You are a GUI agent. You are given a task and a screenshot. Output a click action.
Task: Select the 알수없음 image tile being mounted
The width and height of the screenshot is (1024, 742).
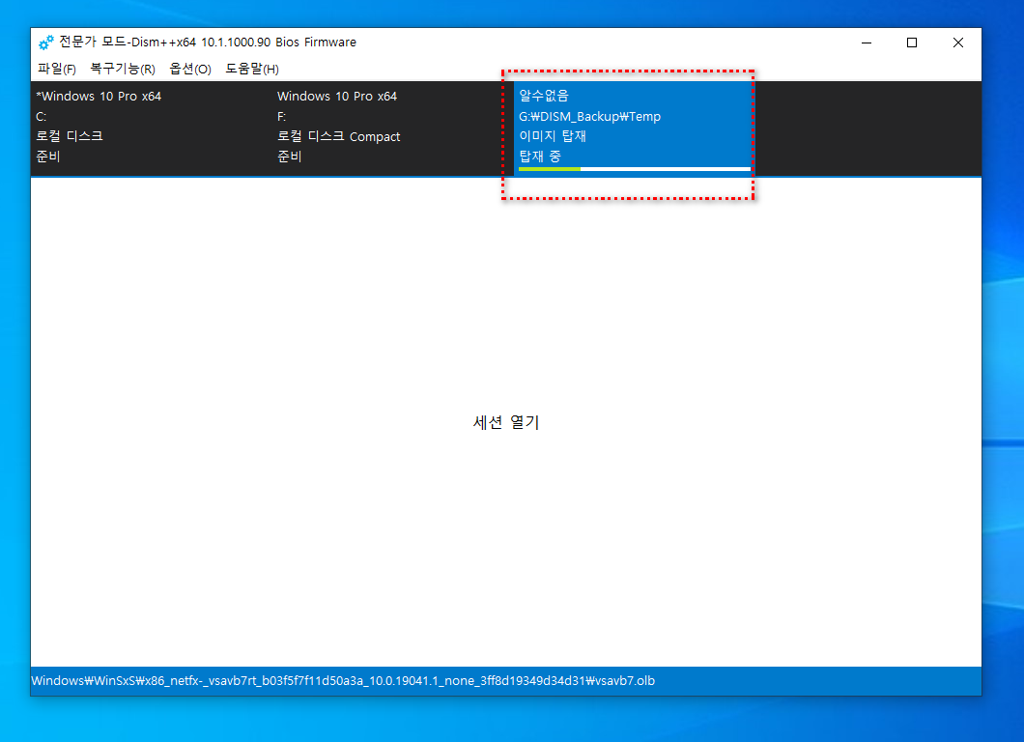pos(634,128)
